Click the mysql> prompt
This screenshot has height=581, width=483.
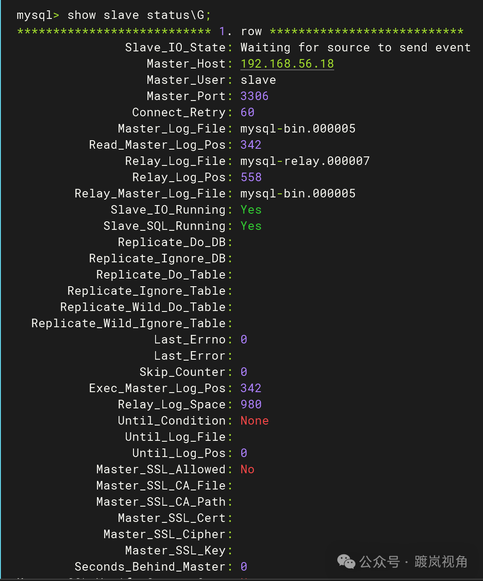click(38, 15)
